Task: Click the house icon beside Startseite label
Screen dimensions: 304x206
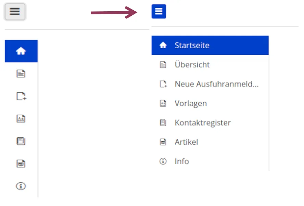Action: [x=163, y=45]
